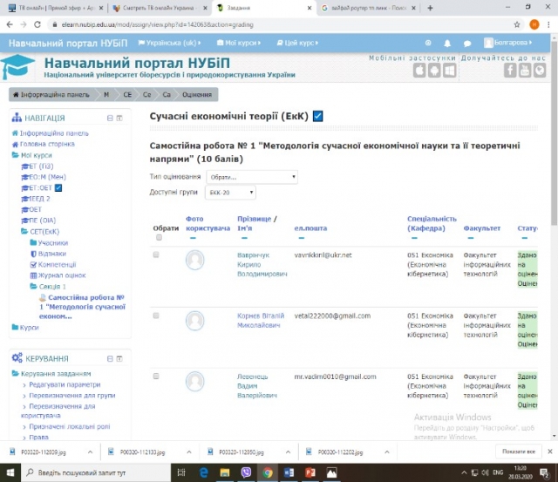
Task: Open the Журнал оцінок link
Action: 62,275
